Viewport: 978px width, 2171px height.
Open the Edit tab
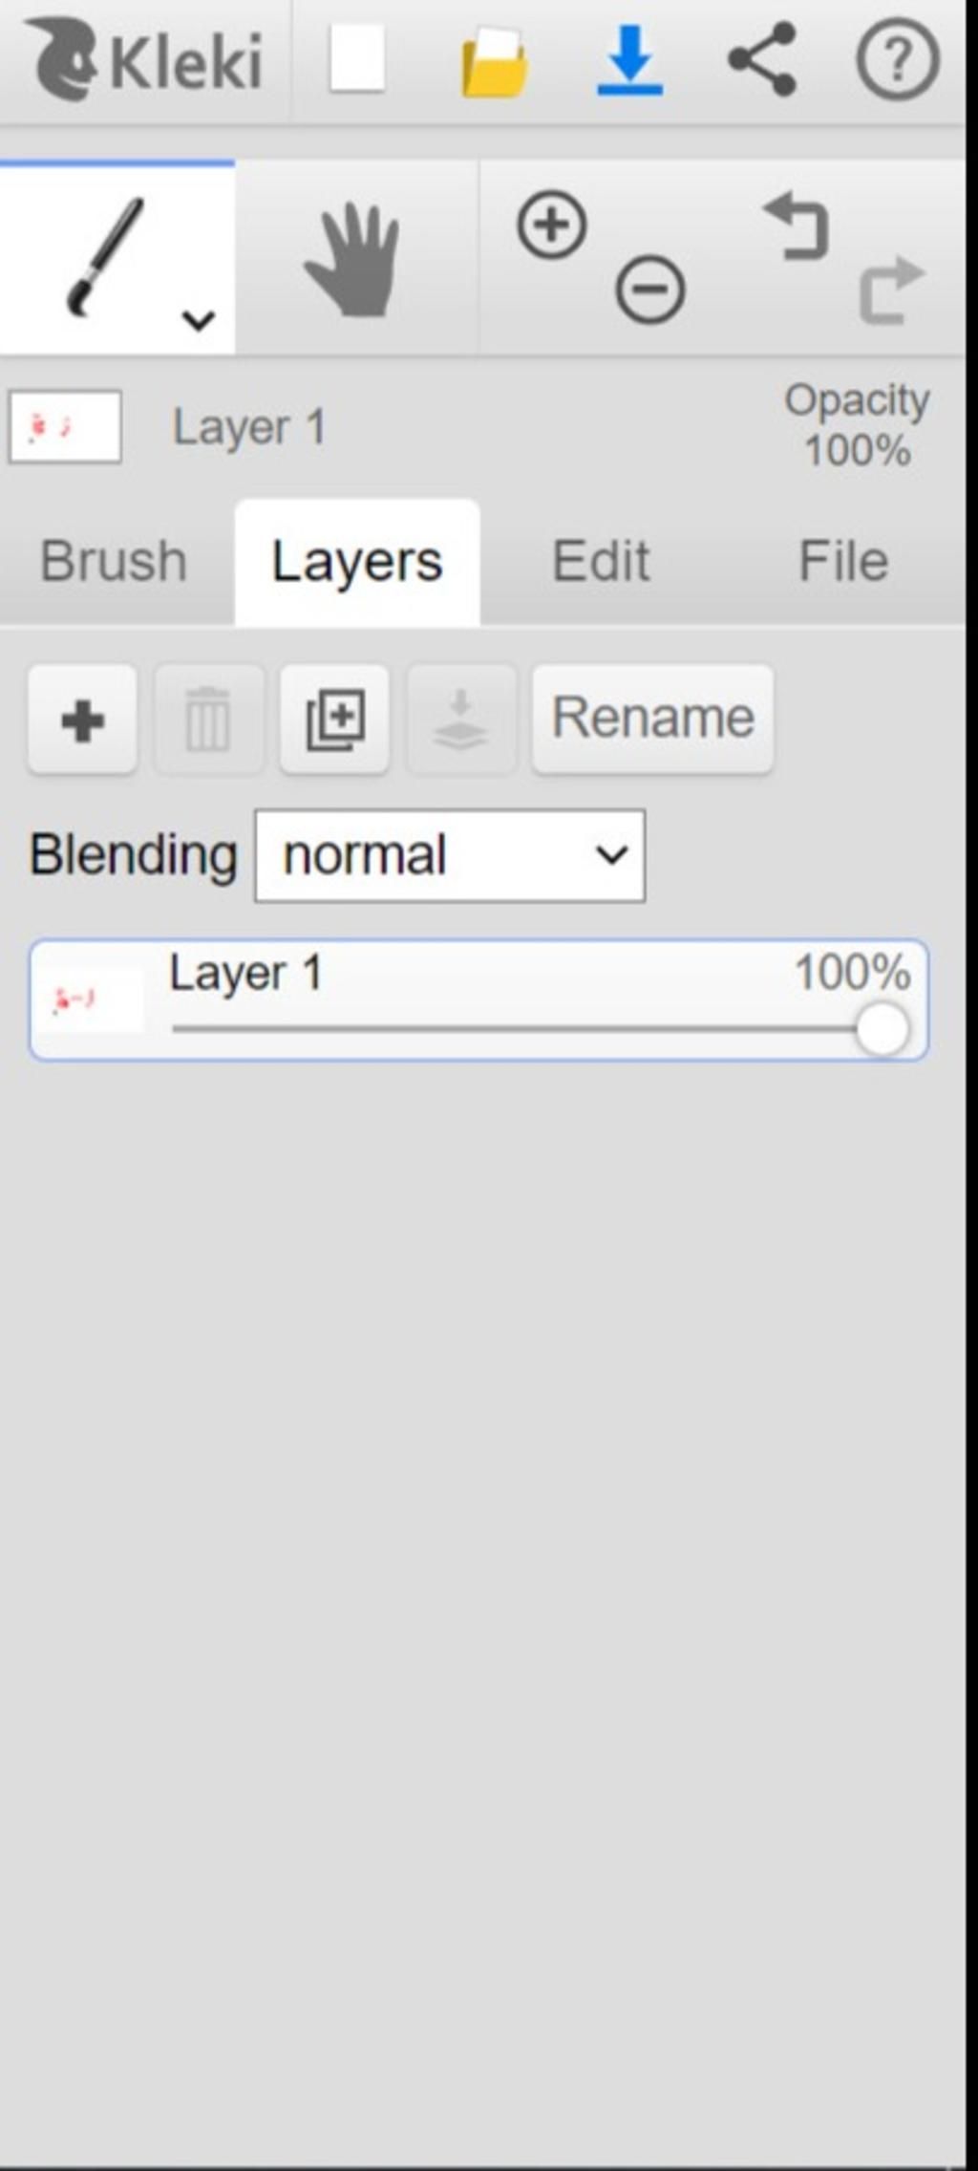601,561
